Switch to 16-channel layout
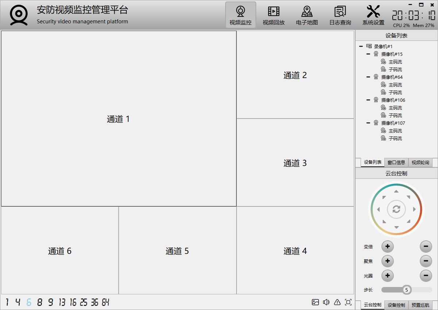Screen dimensions: 438x310 pyautogui.click(x=73, y=302)
